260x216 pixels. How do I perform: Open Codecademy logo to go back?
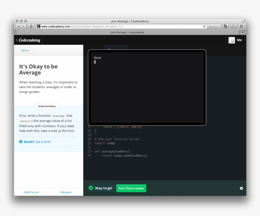29,40
